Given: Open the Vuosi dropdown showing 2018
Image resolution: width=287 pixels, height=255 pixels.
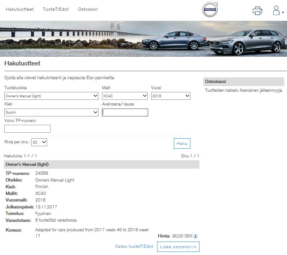Looking at the screenshot, I should tap(171, 96).
